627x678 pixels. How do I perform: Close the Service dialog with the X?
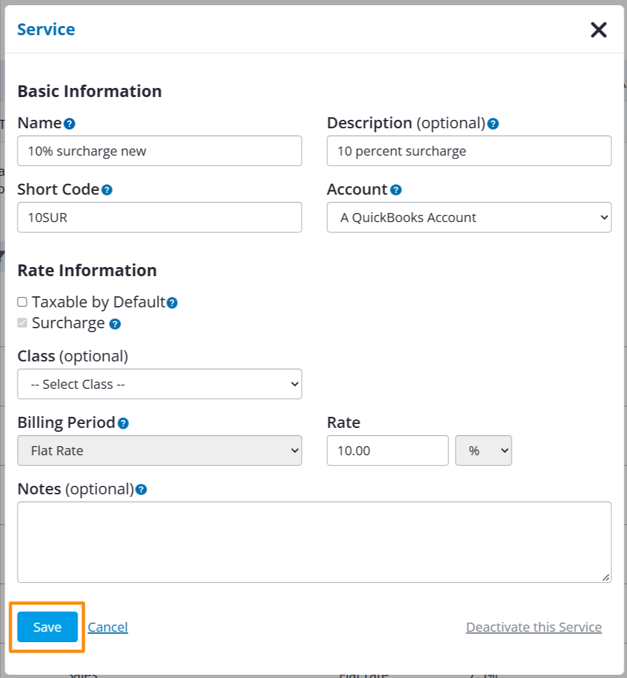(x=598, y=30)
